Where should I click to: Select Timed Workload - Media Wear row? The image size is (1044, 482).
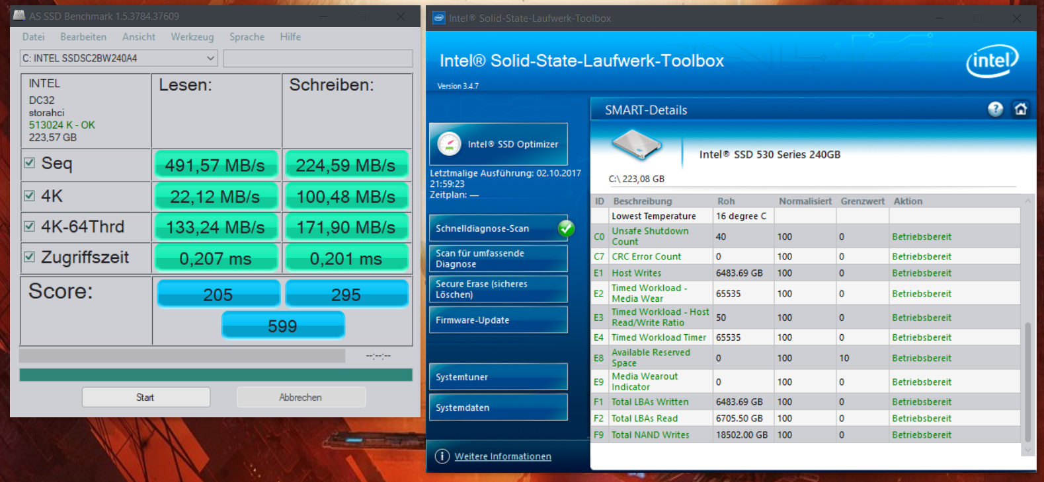[x=806, y=293]
